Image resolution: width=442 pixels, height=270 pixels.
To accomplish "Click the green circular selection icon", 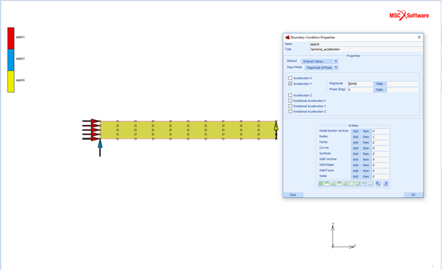I will (x=358, y=183).
